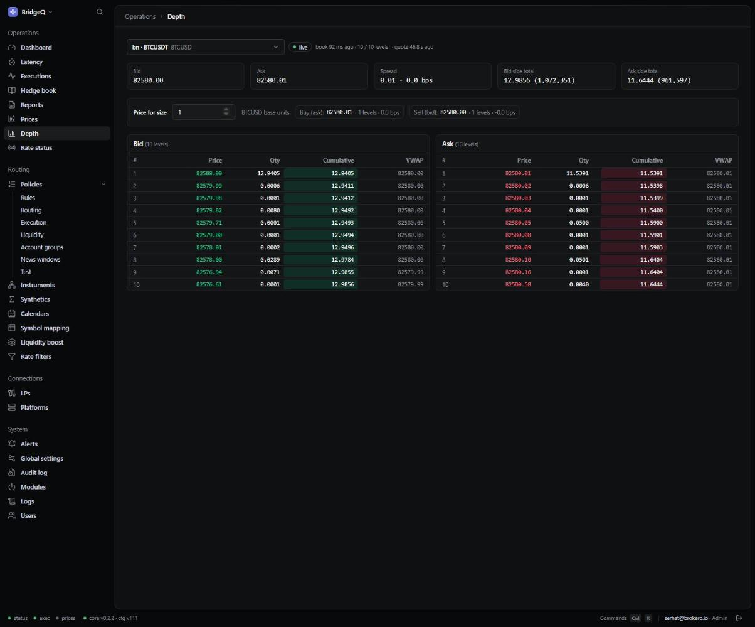Click the Instruments hierarchy icon
Screen dimensions: 755x627
[12, 285]
